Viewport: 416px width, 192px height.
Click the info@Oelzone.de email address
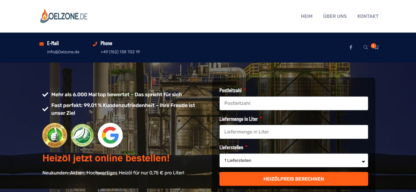(x=63, y=52)
